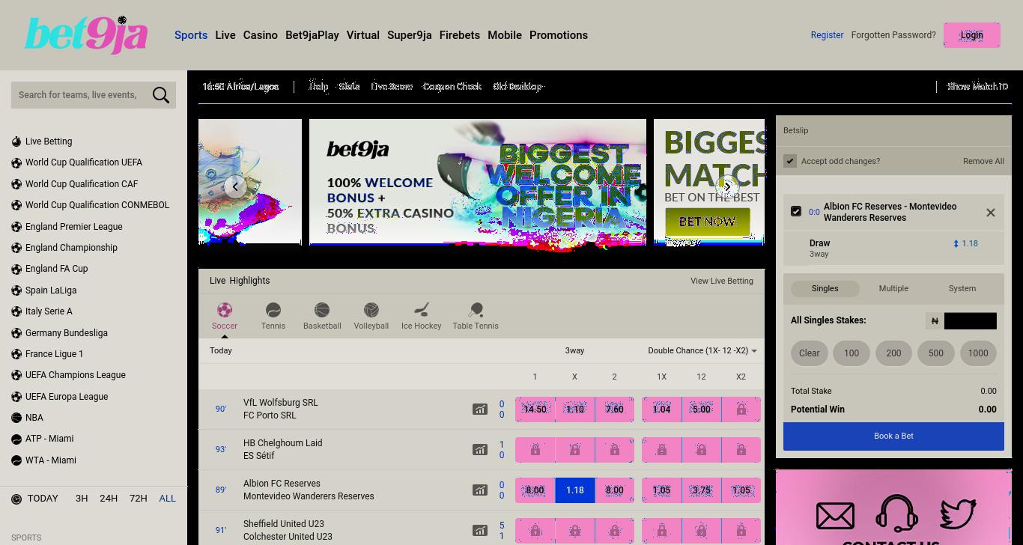Click locked 1 odds for HB Chelghoum Laid
Viewport: 1023px width, 545px height.
click(535, 450)
